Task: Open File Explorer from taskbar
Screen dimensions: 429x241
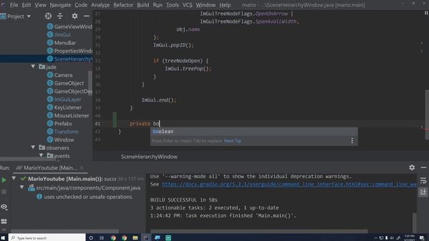Action: tap(135, 238)
